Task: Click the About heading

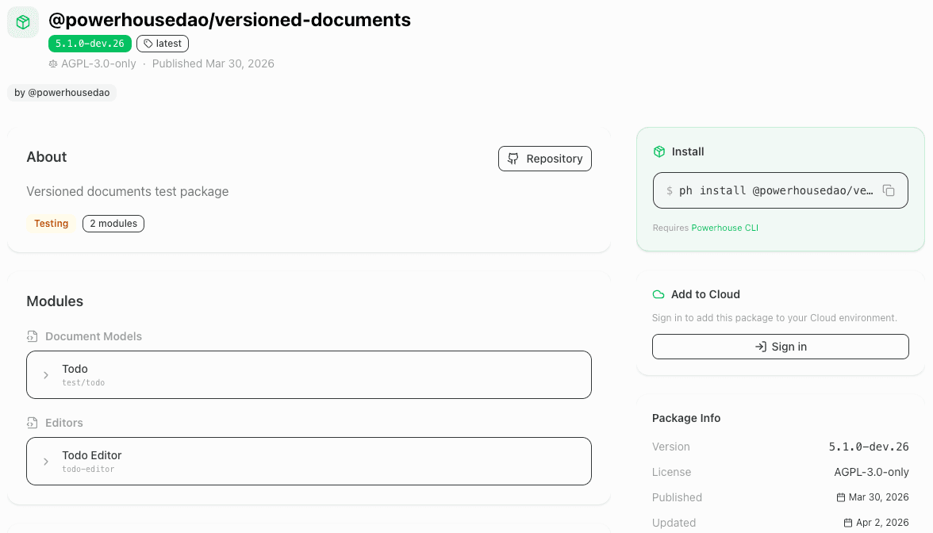Action: click(46, 157)
